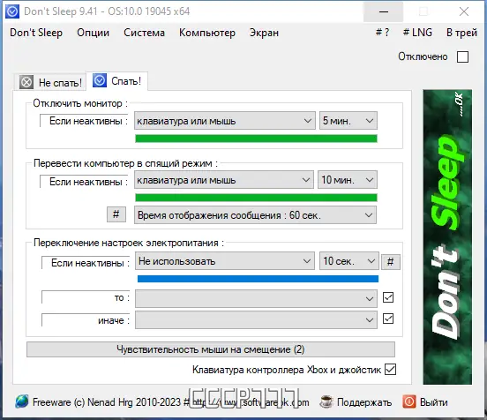The image size is (487, 420).
Task: Click the blue check icon on the Спать! tab
Action: [100, 81]
